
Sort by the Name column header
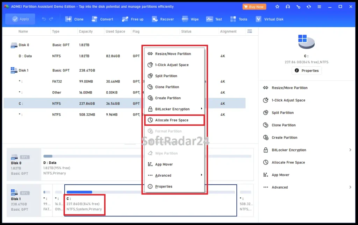click(x=23, y=31)
